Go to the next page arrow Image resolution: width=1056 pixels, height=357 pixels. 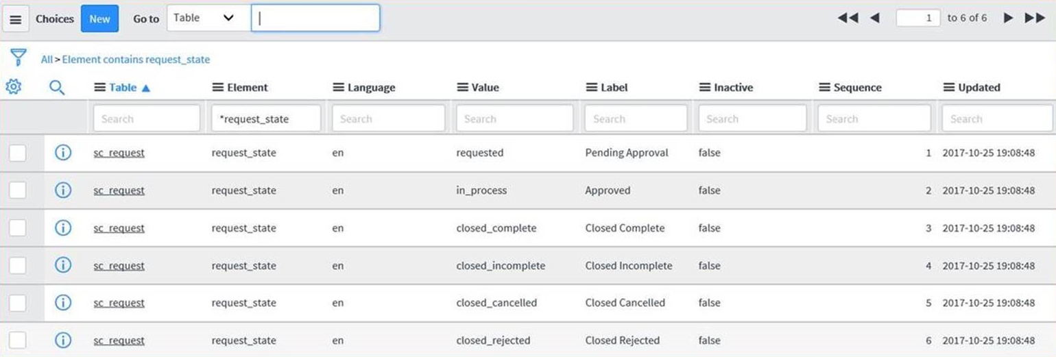(1007, 18)
